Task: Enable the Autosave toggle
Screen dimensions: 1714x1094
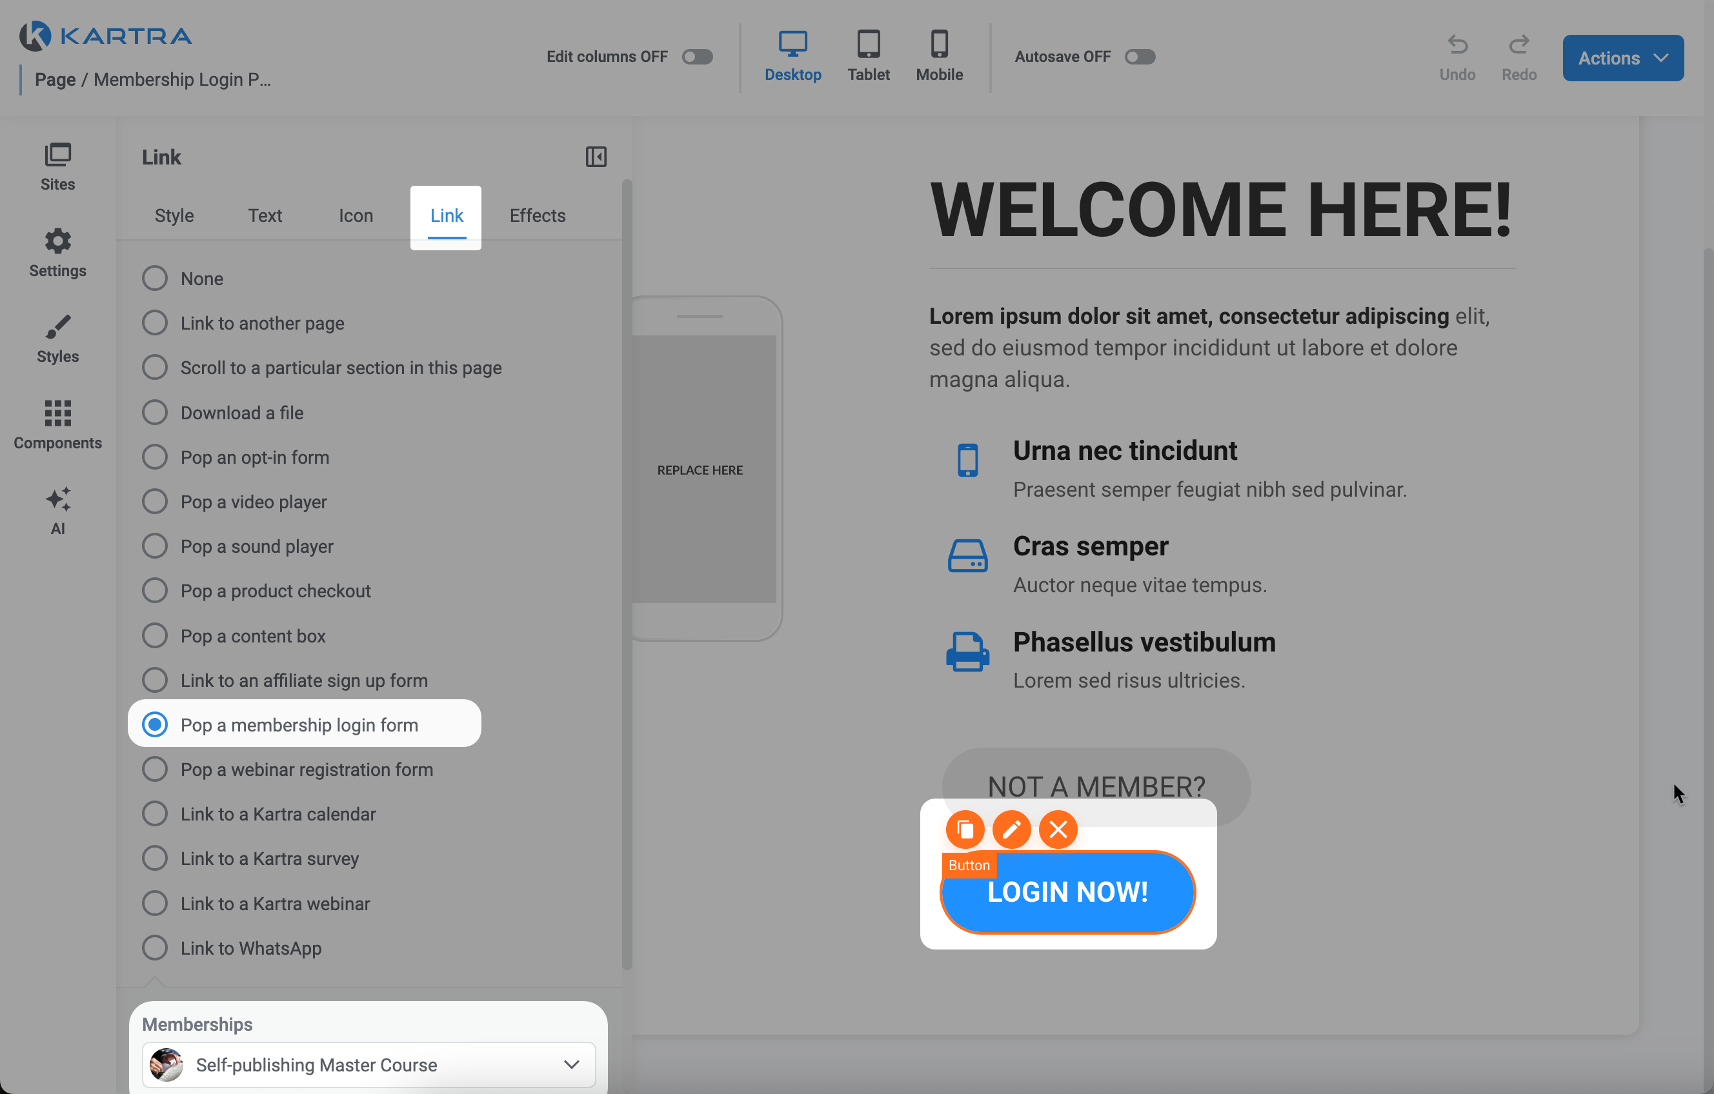Action: [1140, 57]
